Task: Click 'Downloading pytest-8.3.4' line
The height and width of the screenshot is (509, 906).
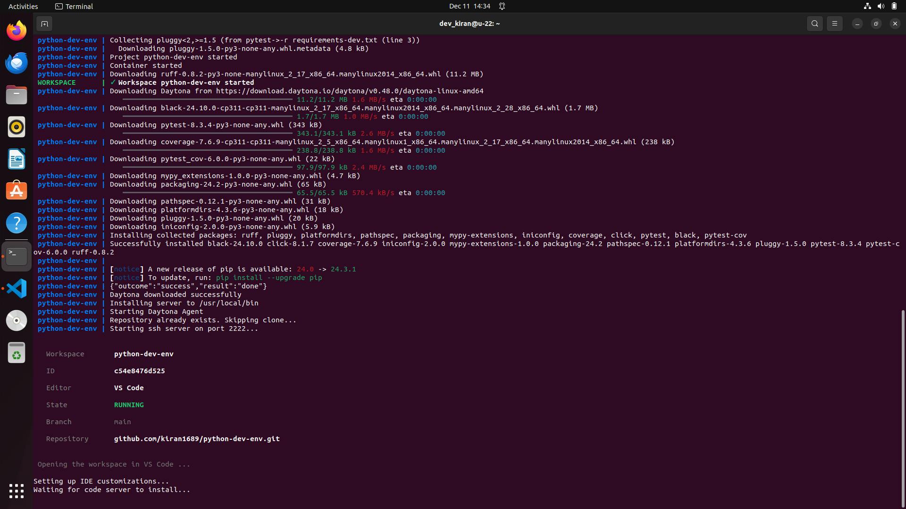Action: click(216, 125)
